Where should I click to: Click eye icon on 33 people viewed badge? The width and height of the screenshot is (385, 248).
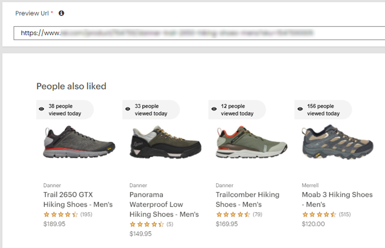click(127, 109)
